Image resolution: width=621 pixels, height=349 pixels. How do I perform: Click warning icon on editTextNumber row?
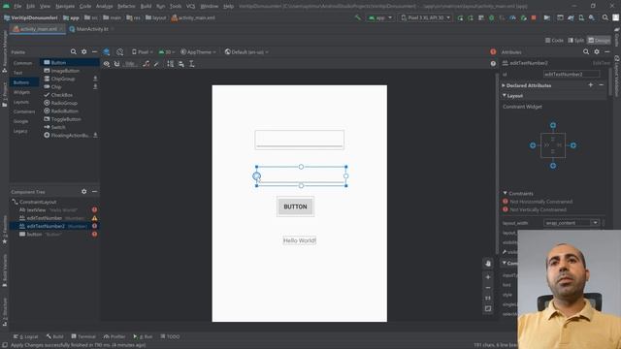point(95,218)
